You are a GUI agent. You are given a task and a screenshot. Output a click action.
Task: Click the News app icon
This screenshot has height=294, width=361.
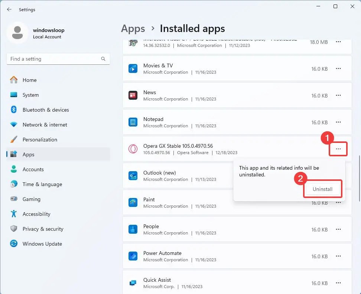133,95
